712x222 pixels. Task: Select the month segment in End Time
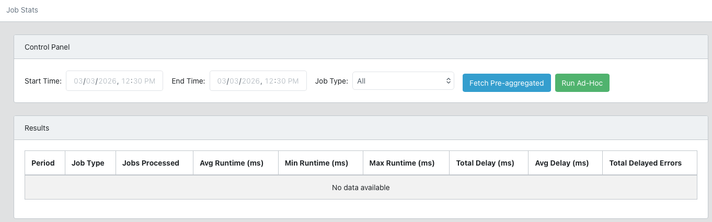(x=222, y=81)
